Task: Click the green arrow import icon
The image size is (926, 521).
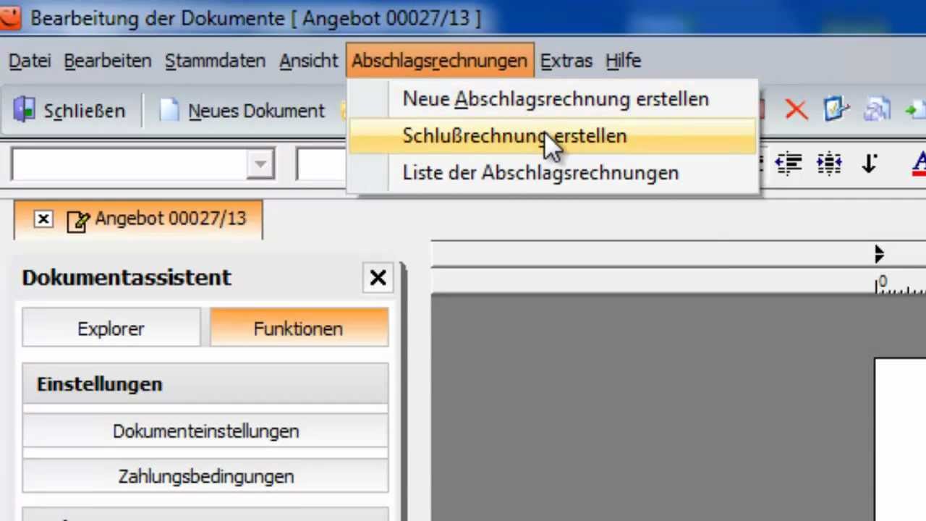Action: point(916,110)
